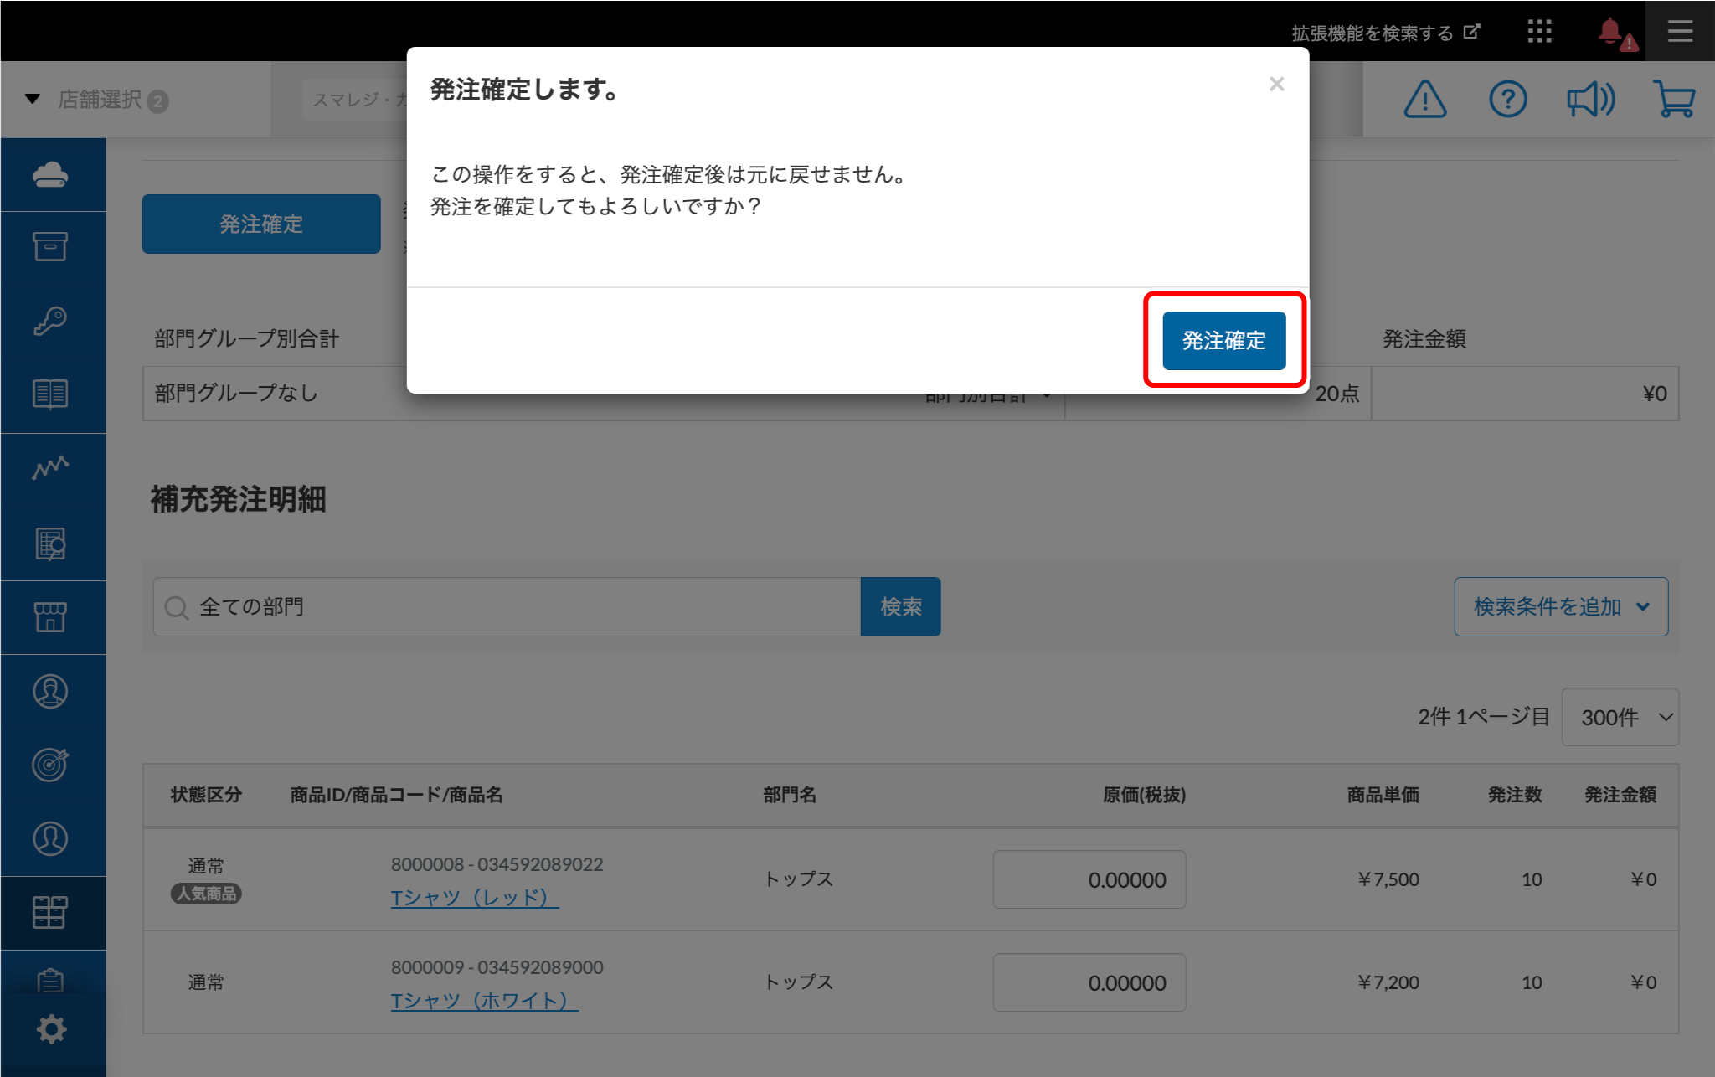Expand the 店舗選択 store selector dropdown

[x=99, y=100]
